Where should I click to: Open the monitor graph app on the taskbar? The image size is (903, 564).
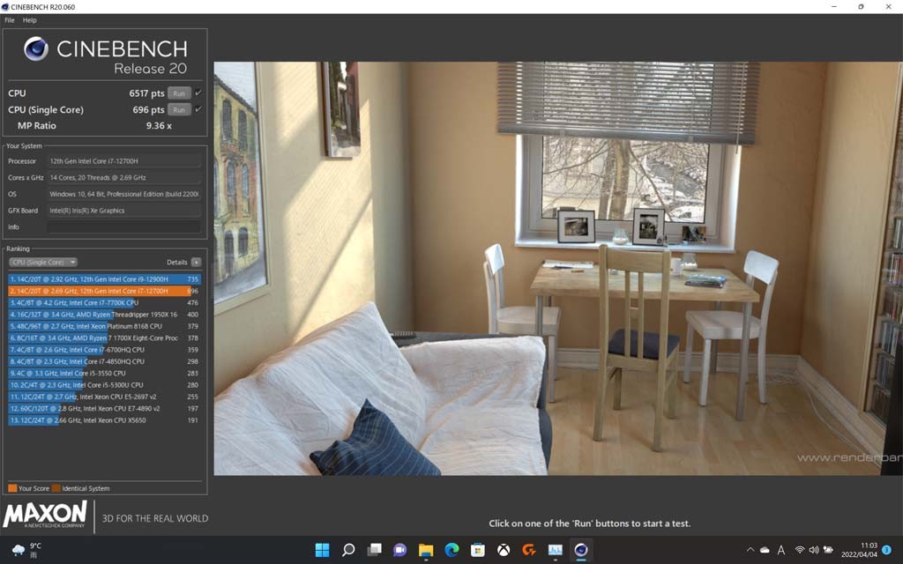pyautogui.click(x=556, y=550)
